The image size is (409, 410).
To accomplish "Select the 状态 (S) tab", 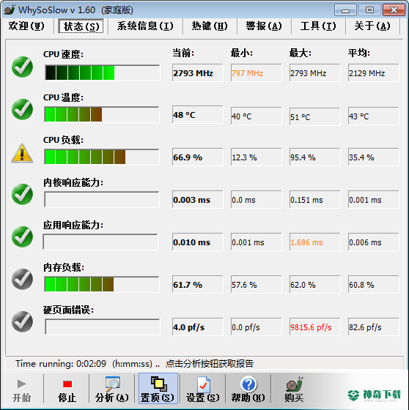I will (81, 26).
